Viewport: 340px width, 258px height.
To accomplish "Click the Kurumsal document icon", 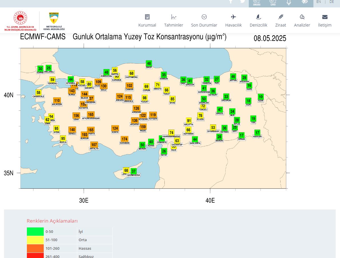I will point(147,17).
